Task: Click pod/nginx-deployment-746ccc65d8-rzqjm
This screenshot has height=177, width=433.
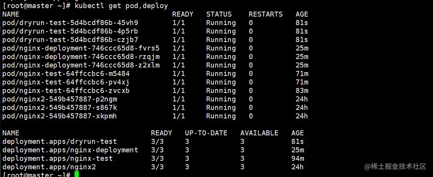Action: point(81,57)
